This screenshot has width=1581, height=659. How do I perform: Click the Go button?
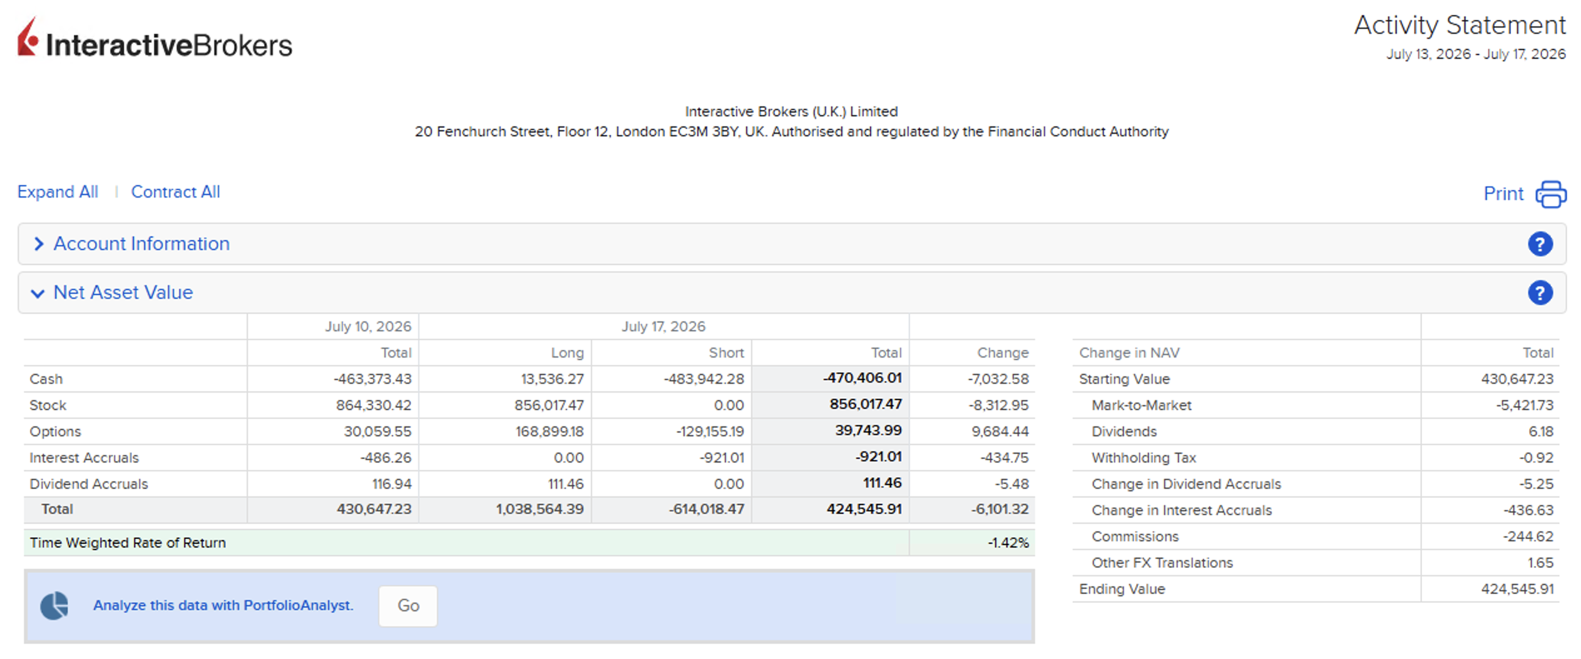click(x=408, y=605)
